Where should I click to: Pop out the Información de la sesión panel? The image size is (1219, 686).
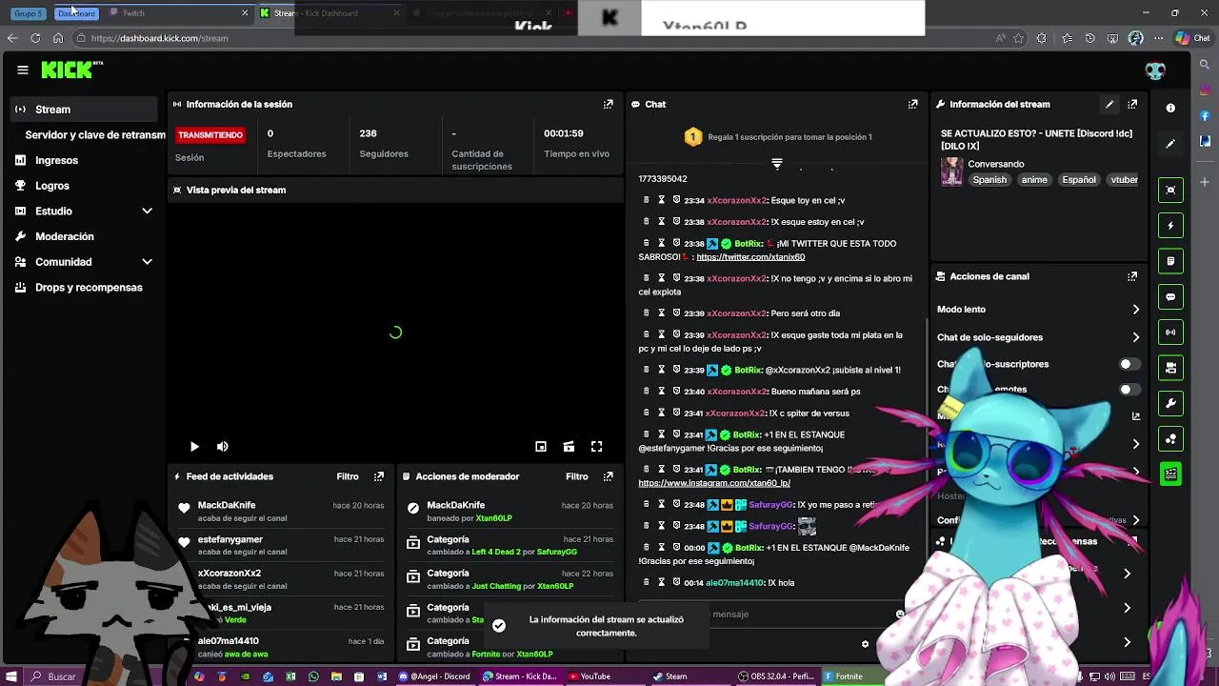coord(609,104)
